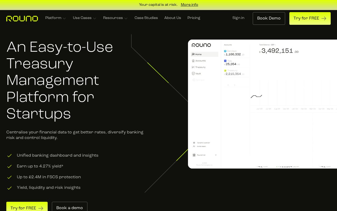Click the checkmark beside Earn up to 4.27% yield
The image size is (337, 211).
point(9,166)
